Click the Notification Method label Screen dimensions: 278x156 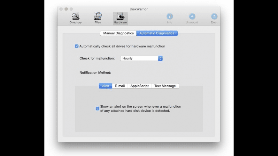coord(95,73)
